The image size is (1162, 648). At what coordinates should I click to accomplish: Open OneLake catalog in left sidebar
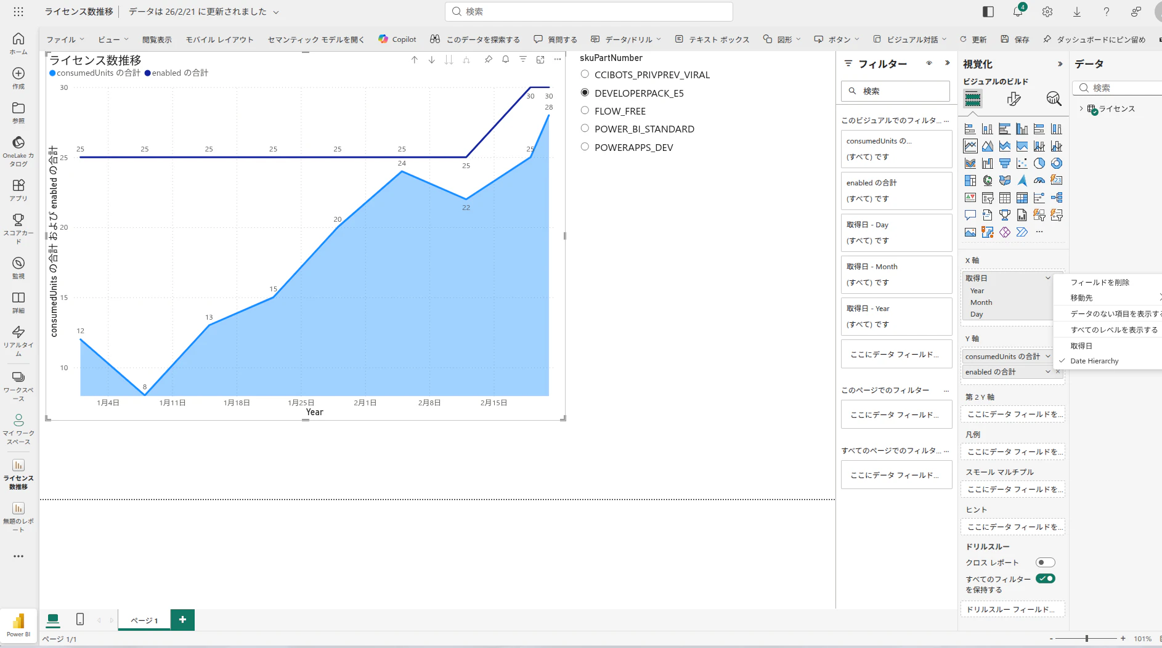click(18, 151)
